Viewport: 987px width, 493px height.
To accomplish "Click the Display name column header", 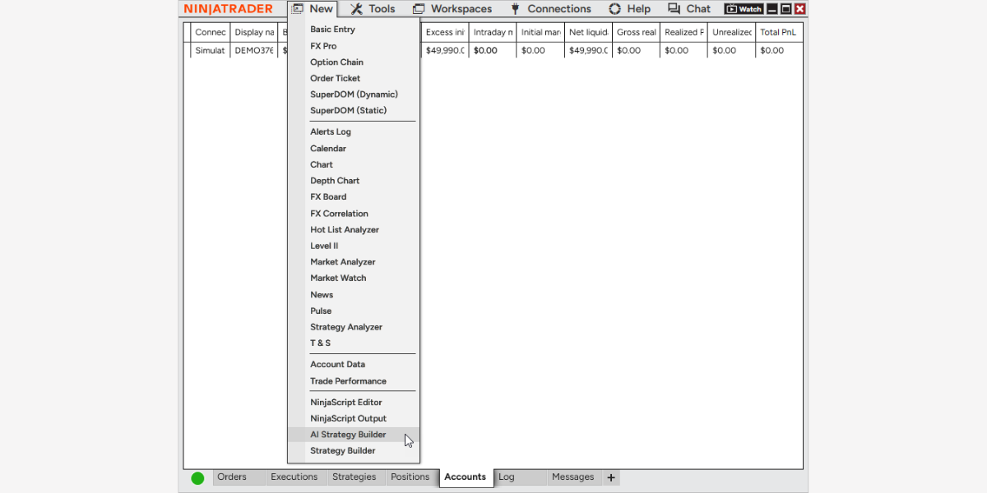I will [x=253, y=32].
